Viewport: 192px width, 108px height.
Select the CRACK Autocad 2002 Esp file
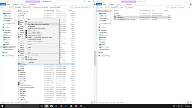pyautogui.click(x=125, y=19)
